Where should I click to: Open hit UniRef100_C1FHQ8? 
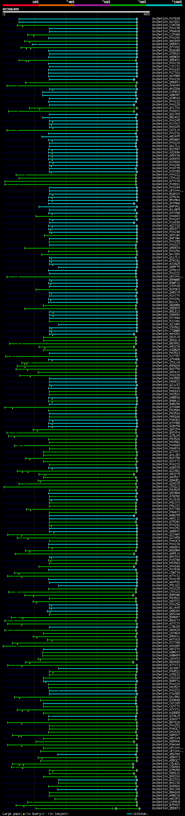coord(166,34)
